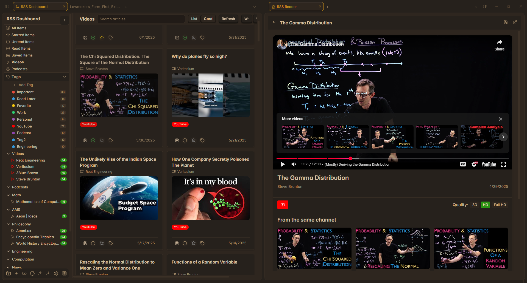Toggle closed captions CC on the video
This screenshot has height=283, width=527.
tap(463, 164)
